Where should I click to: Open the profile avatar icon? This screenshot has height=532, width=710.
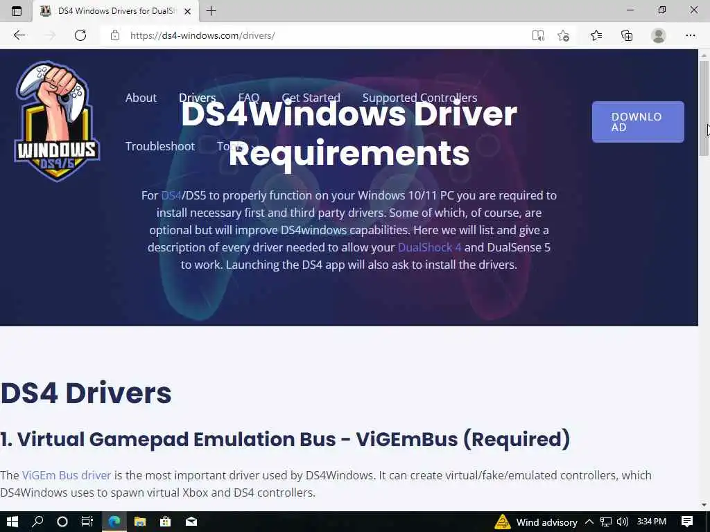coord(659,35)
